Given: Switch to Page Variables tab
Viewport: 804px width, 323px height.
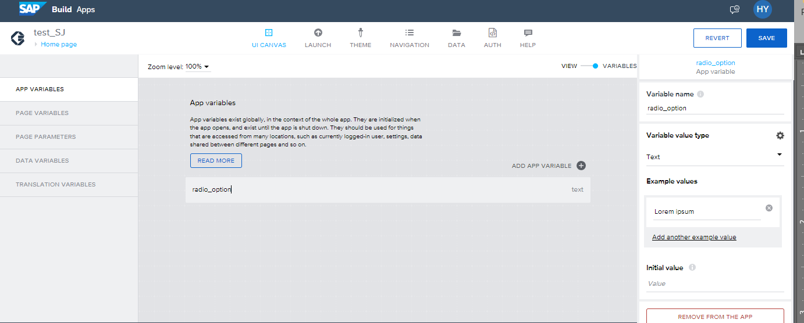Looking at the screenshot, I should point(42,113).
